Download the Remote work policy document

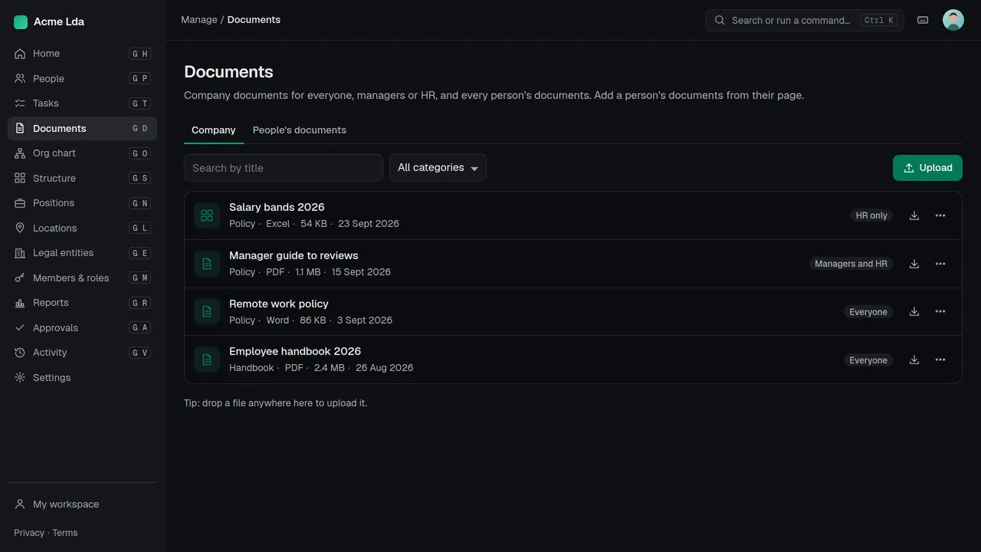(x=914, y=311)
